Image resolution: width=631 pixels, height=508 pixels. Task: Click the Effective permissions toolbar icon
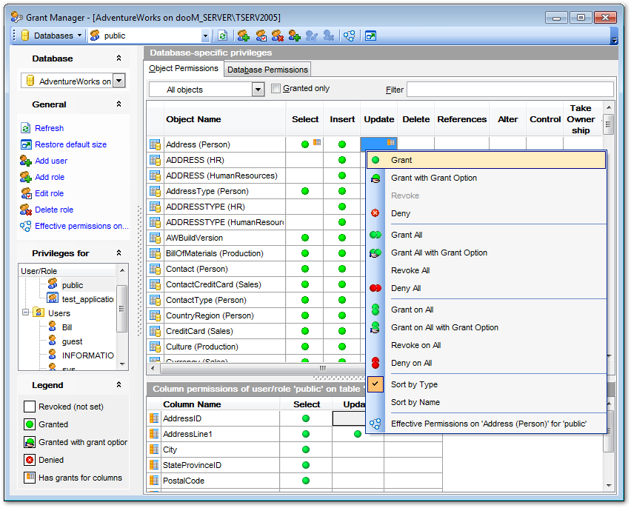point(349,36)
